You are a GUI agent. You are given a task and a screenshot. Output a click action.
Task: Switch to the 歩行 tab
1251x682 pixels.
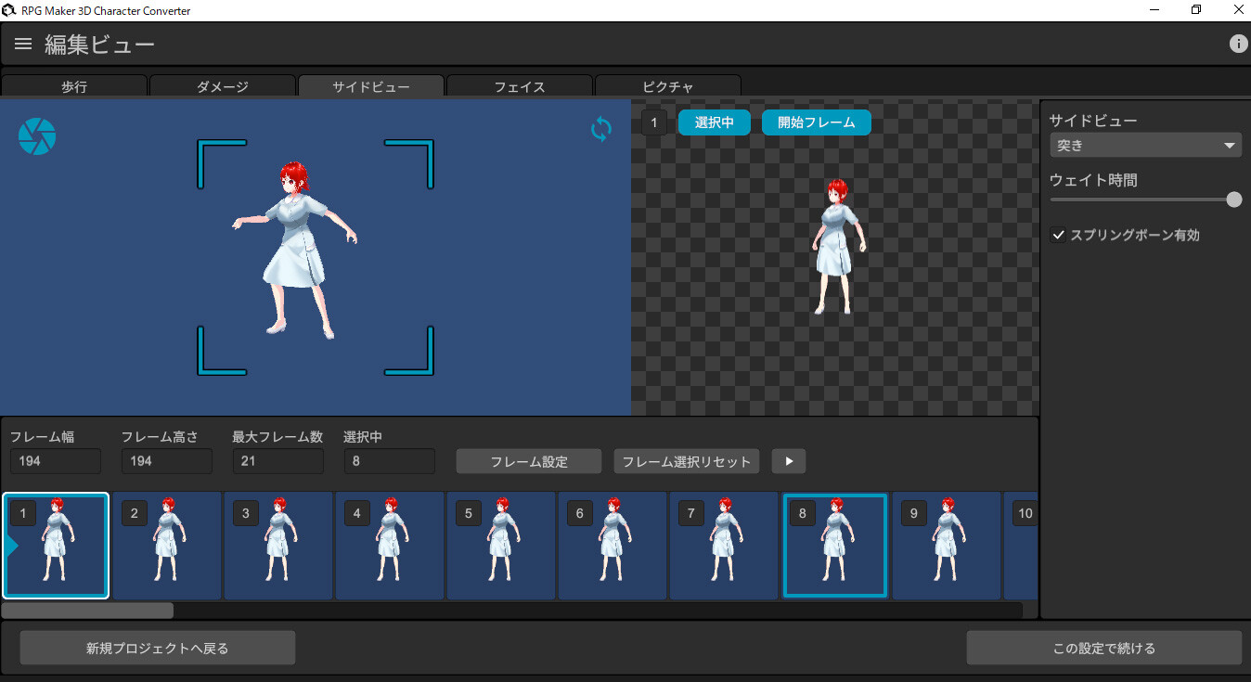(74, 86)
